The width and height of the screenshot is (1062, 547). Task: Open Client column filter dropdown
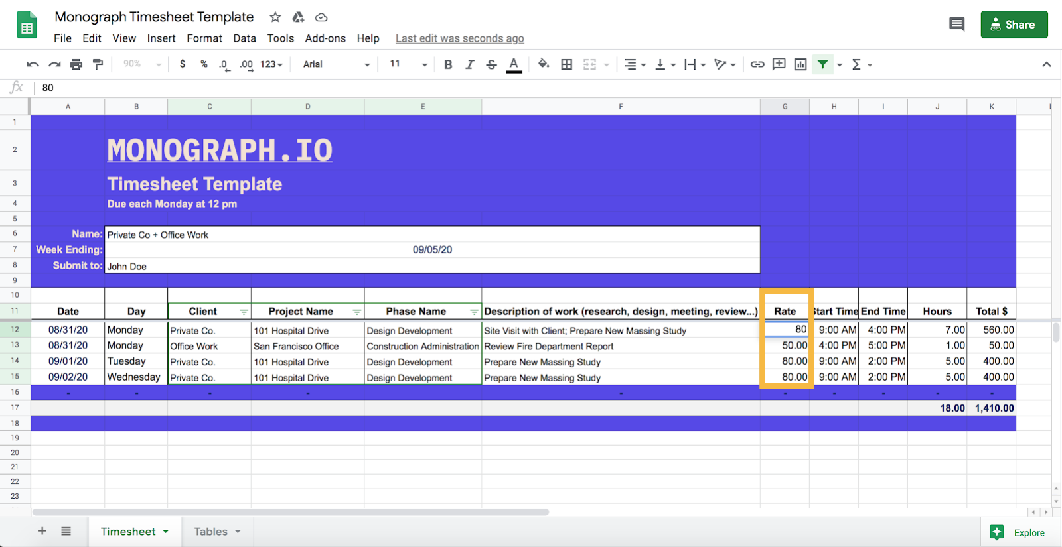(x=244, y=312)
